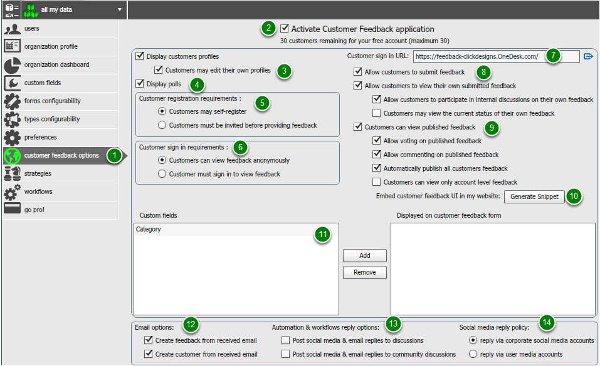Select Category in Custom fields list
Viewport: 600px width, 366px height.
pyautogui.click(x=236, y=229)
